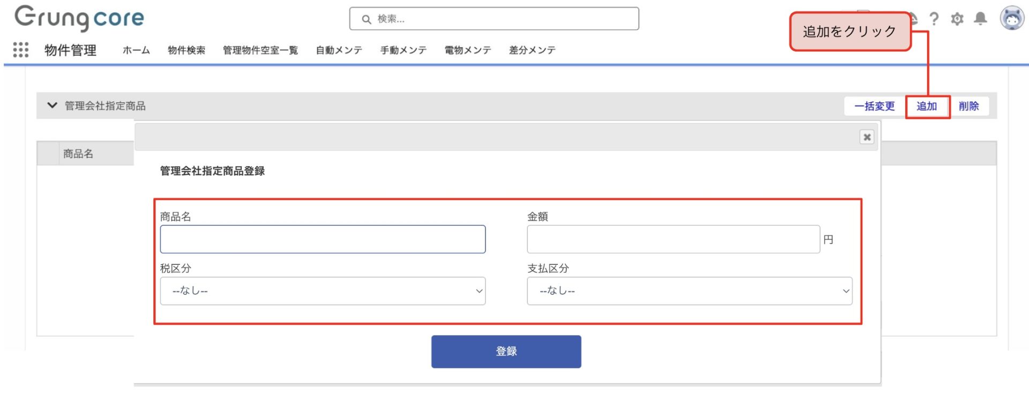The height and width of the screenshot is (401, 1029).
Task: Open notifications bell icon
Action: click(980, 19)
